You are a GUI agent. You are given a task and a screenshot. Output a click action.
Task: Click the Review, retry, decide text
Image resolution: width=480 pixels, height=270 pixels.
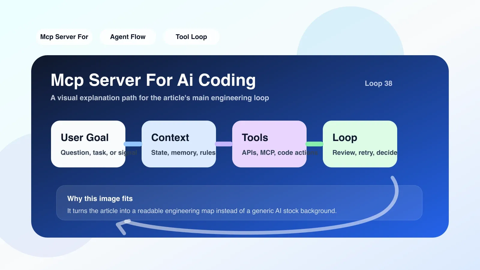[x=365, y=153]
